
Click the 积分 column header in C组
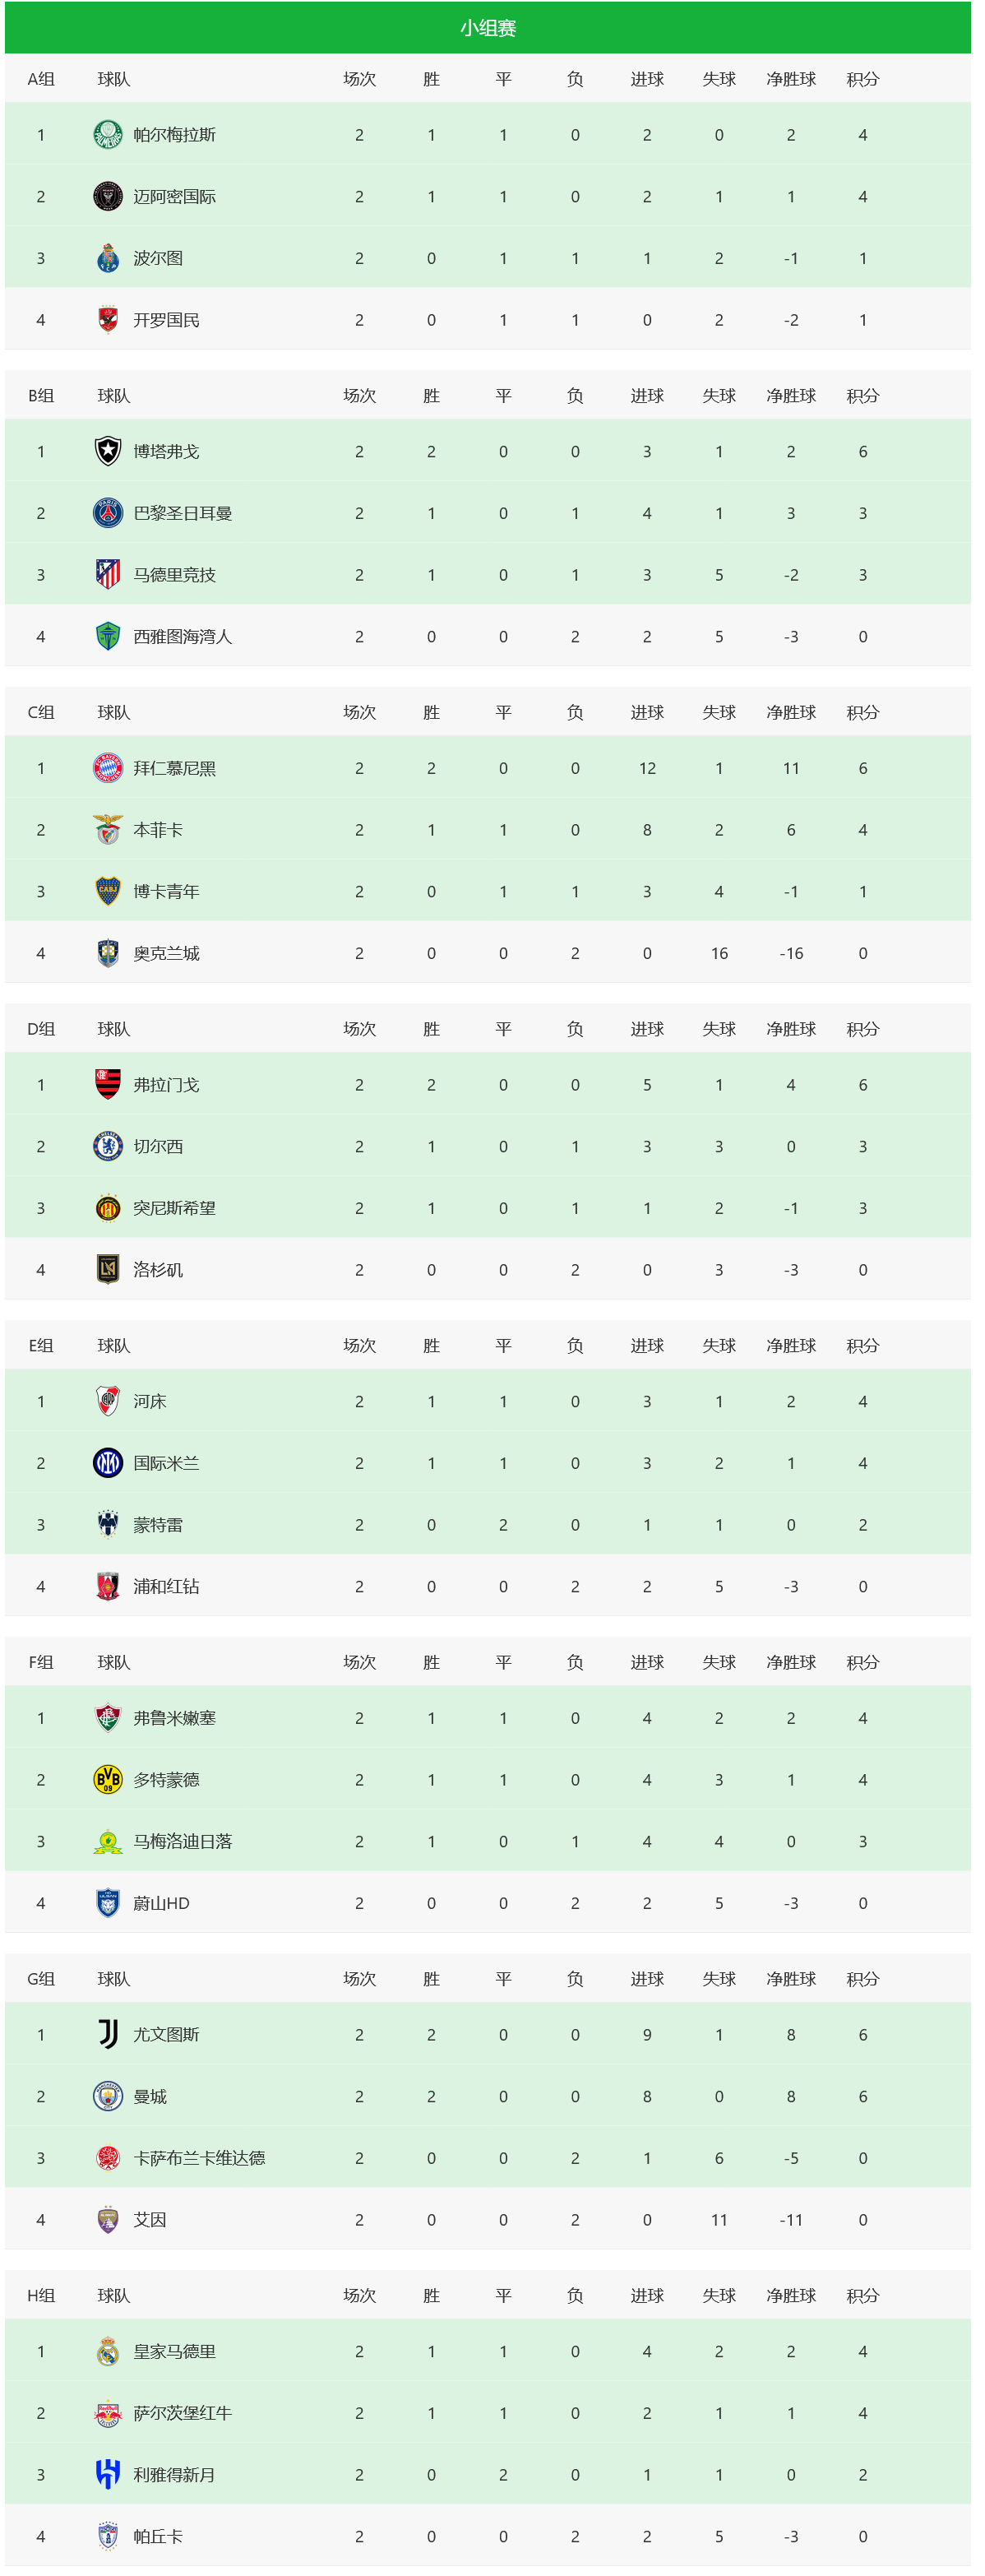(862, 713)
